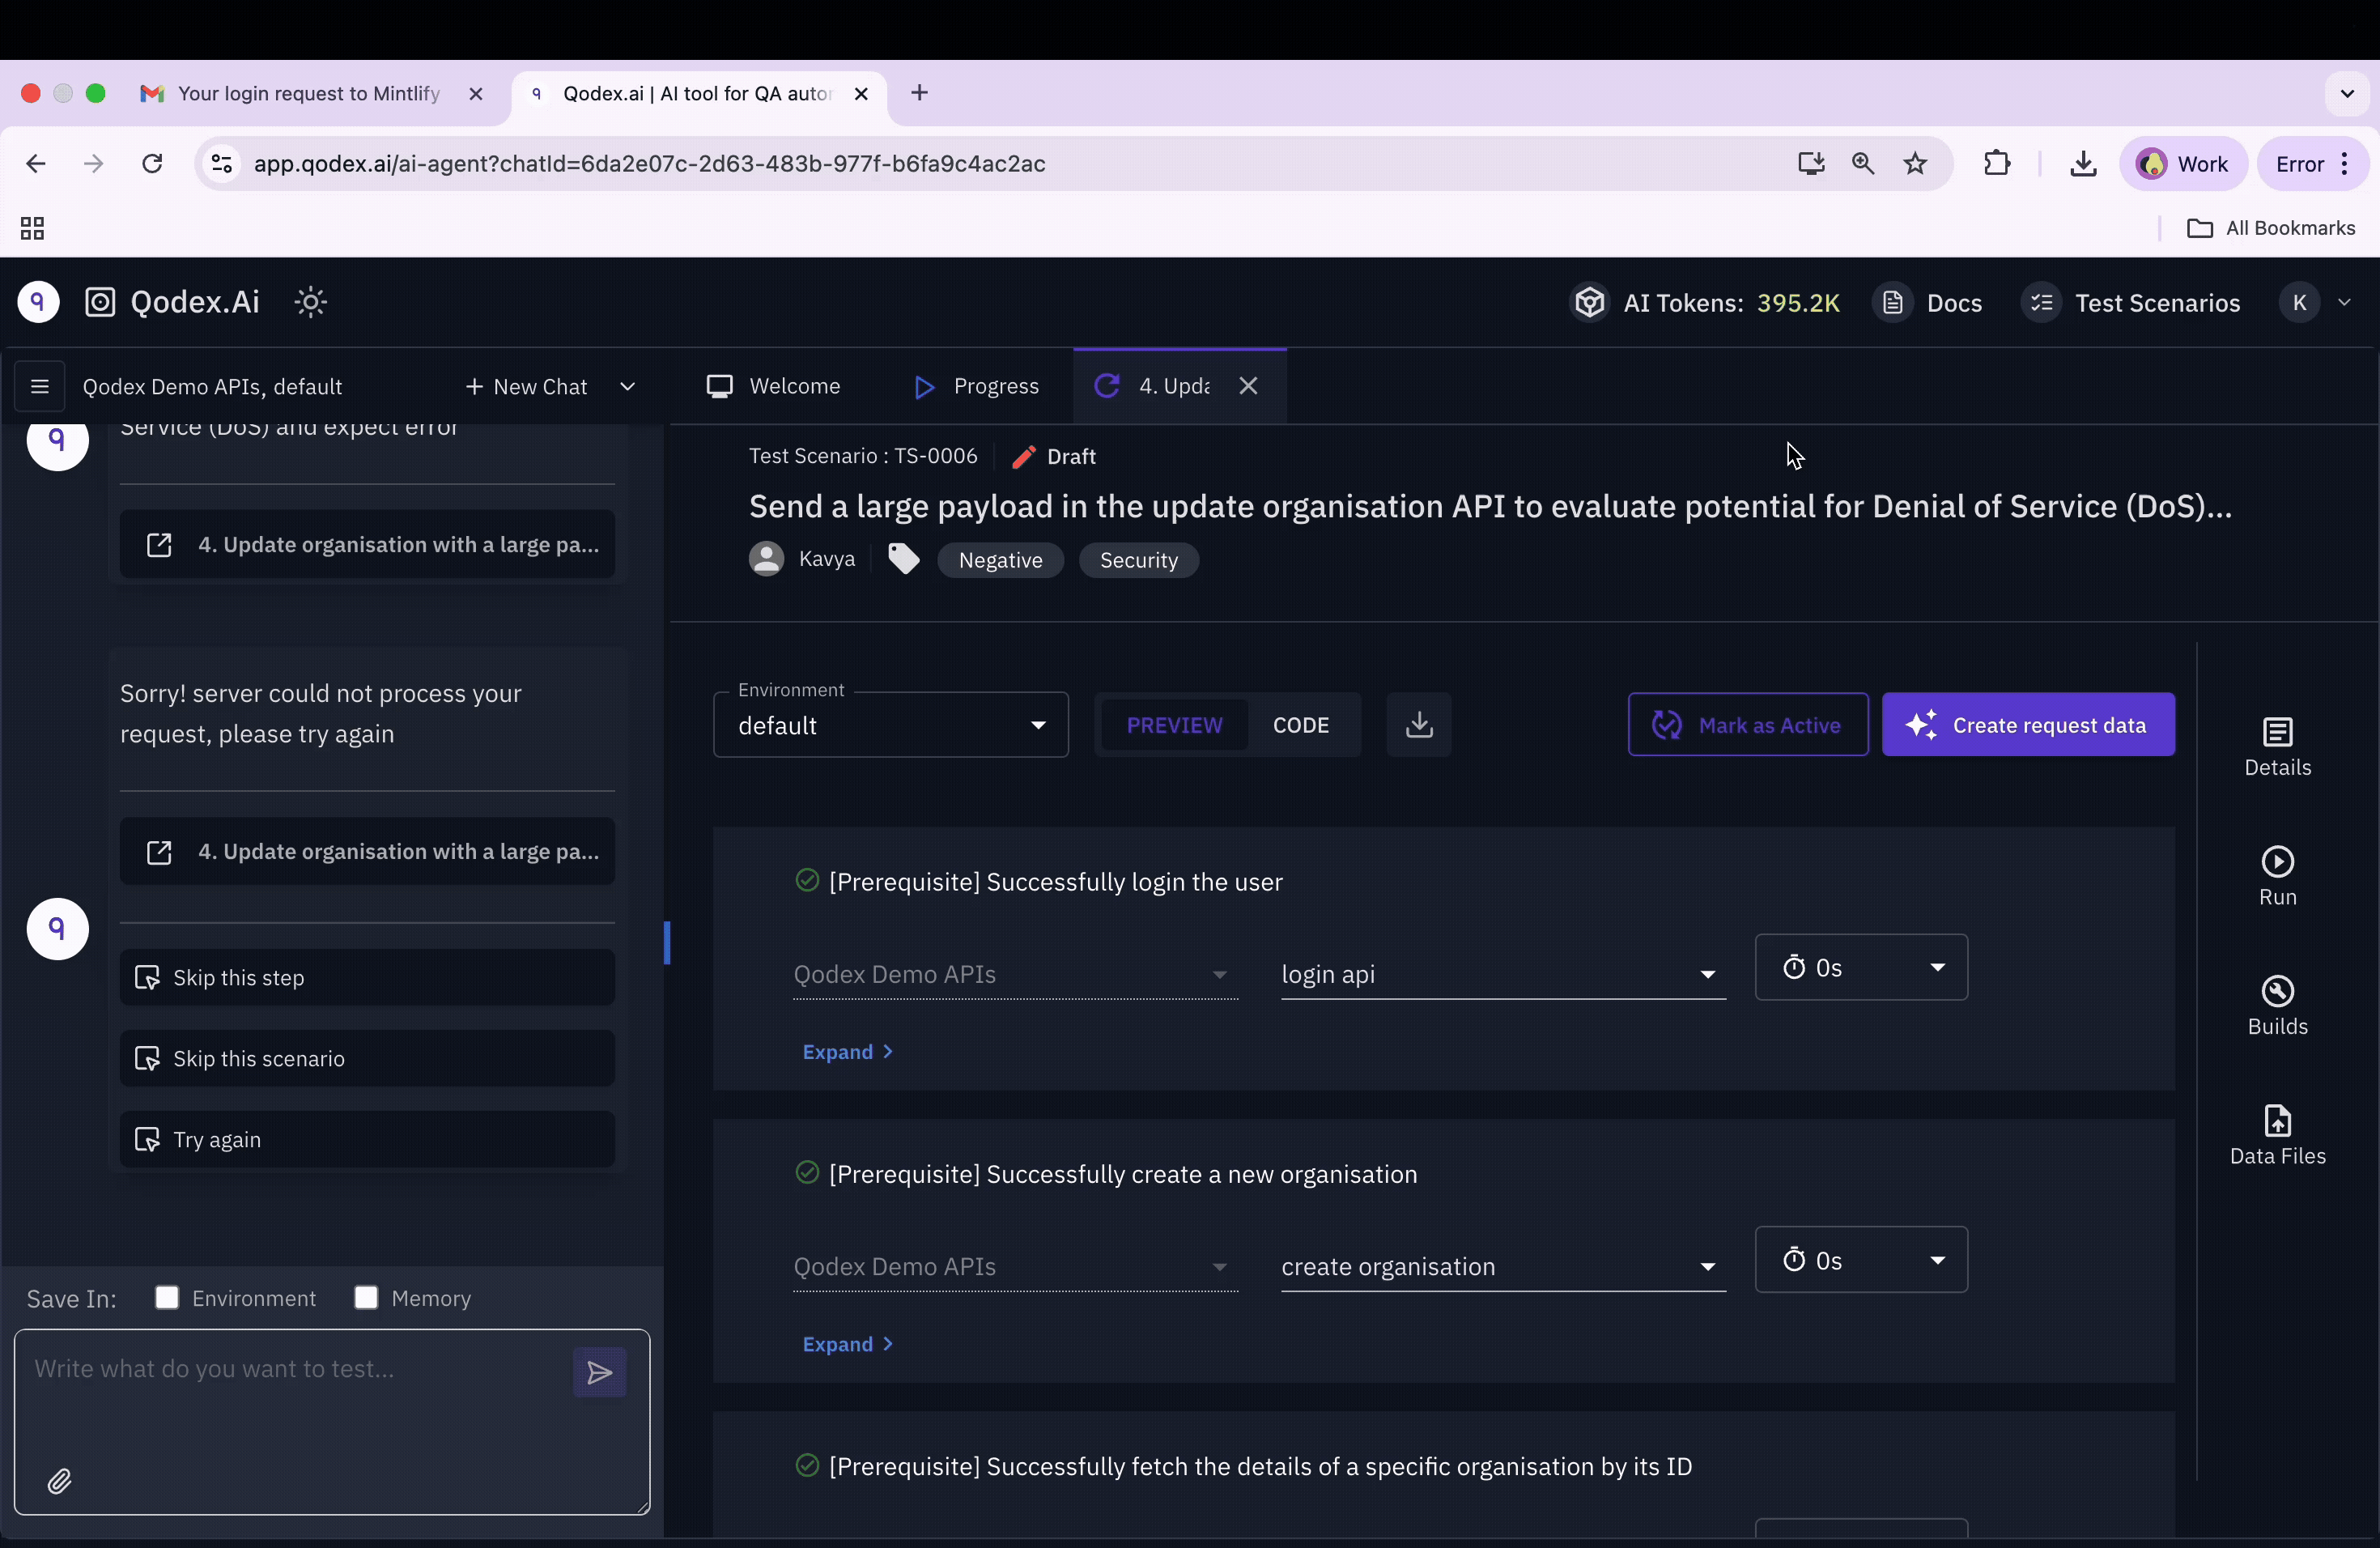The width and height of the screenshot is (2380, 1548).
Task: Click the download icon beside CODE
Action: point(1418,725)
